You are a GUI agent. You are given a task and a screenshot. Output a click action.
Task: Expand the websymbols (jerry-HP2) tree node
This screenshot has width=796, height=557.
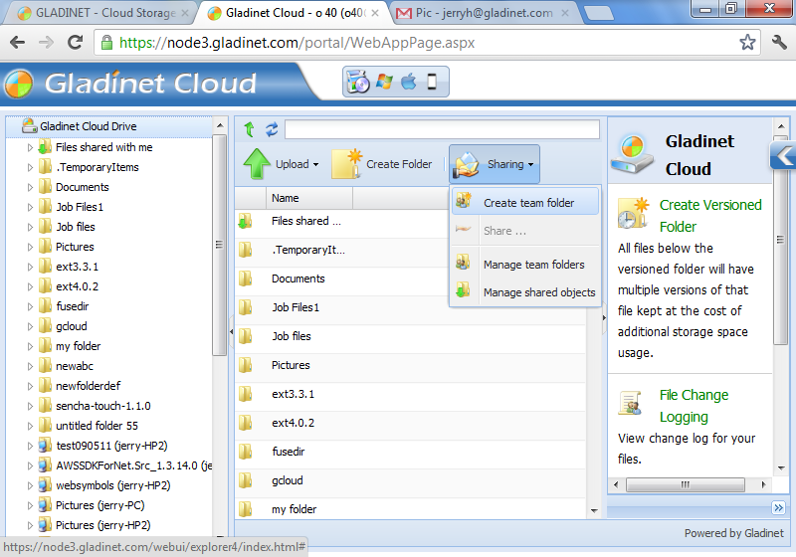[x=30, y=486]
